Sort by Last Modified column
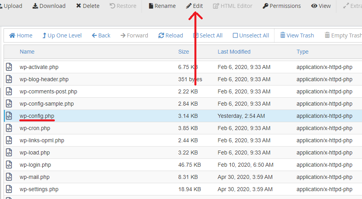Image resolution: width=362 pixels, height=199 pixels. click(234, 52)
